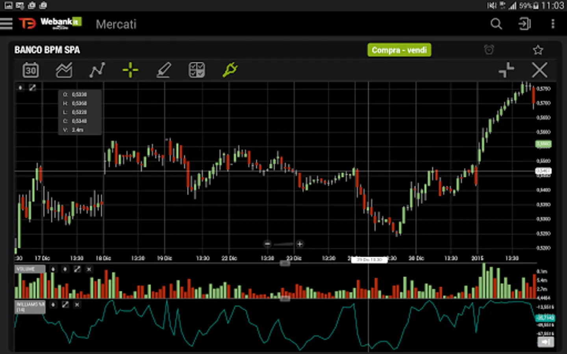
Task: Set a price alarm with clock icon
Action: [489, 50]
